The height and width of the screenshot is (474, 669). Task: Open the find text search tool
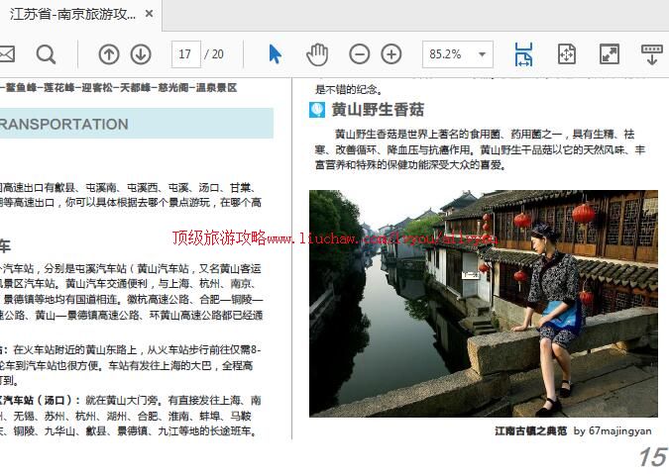[47, 54]
